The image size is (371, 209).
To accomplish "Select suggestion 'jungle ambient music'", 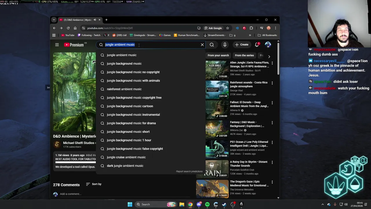I will [151, 55].
